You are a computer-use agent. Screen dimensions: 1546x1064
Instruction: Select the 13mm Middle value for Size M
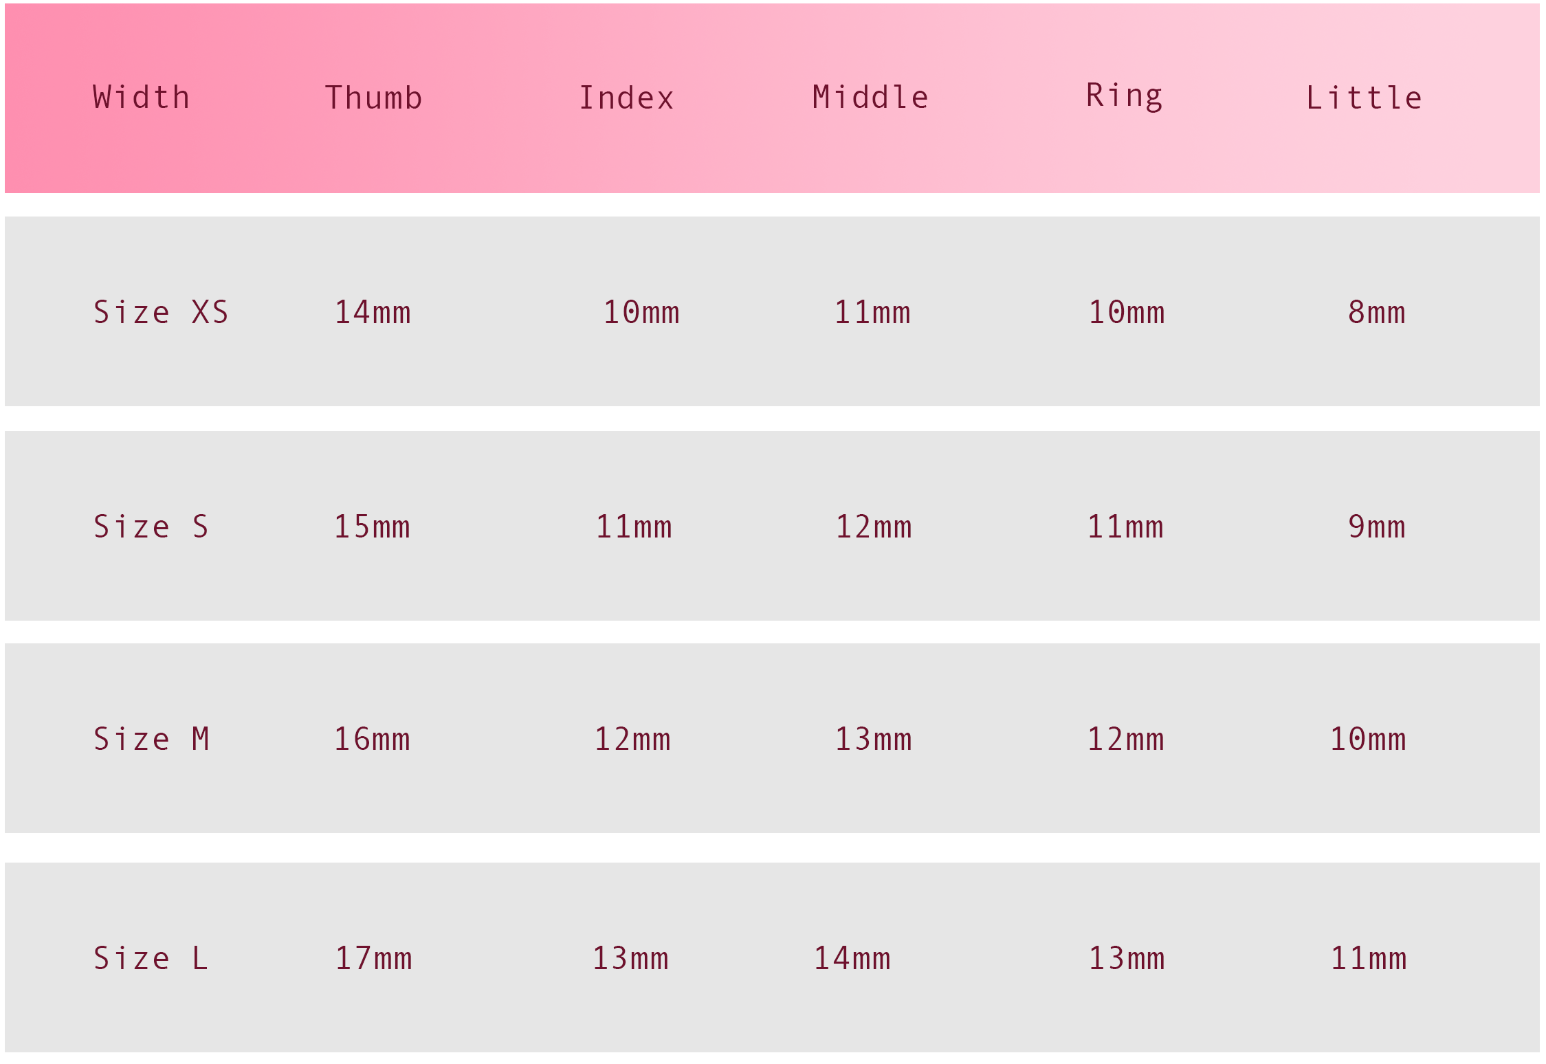tap(873, 740)
